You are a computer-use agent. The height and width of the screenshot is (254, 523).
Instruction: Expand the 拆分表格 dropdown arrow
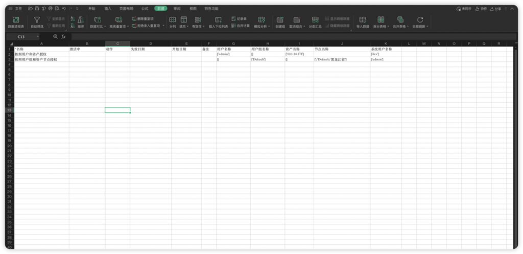pyautogui.click(x=389, y=27)
